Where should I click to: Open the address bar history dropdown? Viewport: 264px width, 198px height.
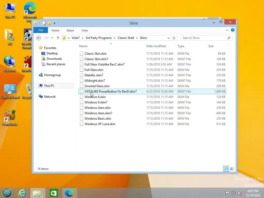click(168, 38)
